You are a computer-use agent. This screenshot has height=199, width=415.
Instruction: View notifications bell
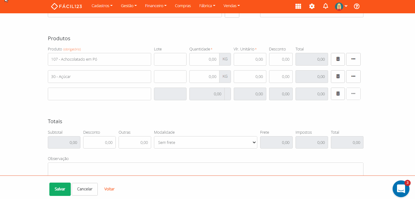coord(326,6)
